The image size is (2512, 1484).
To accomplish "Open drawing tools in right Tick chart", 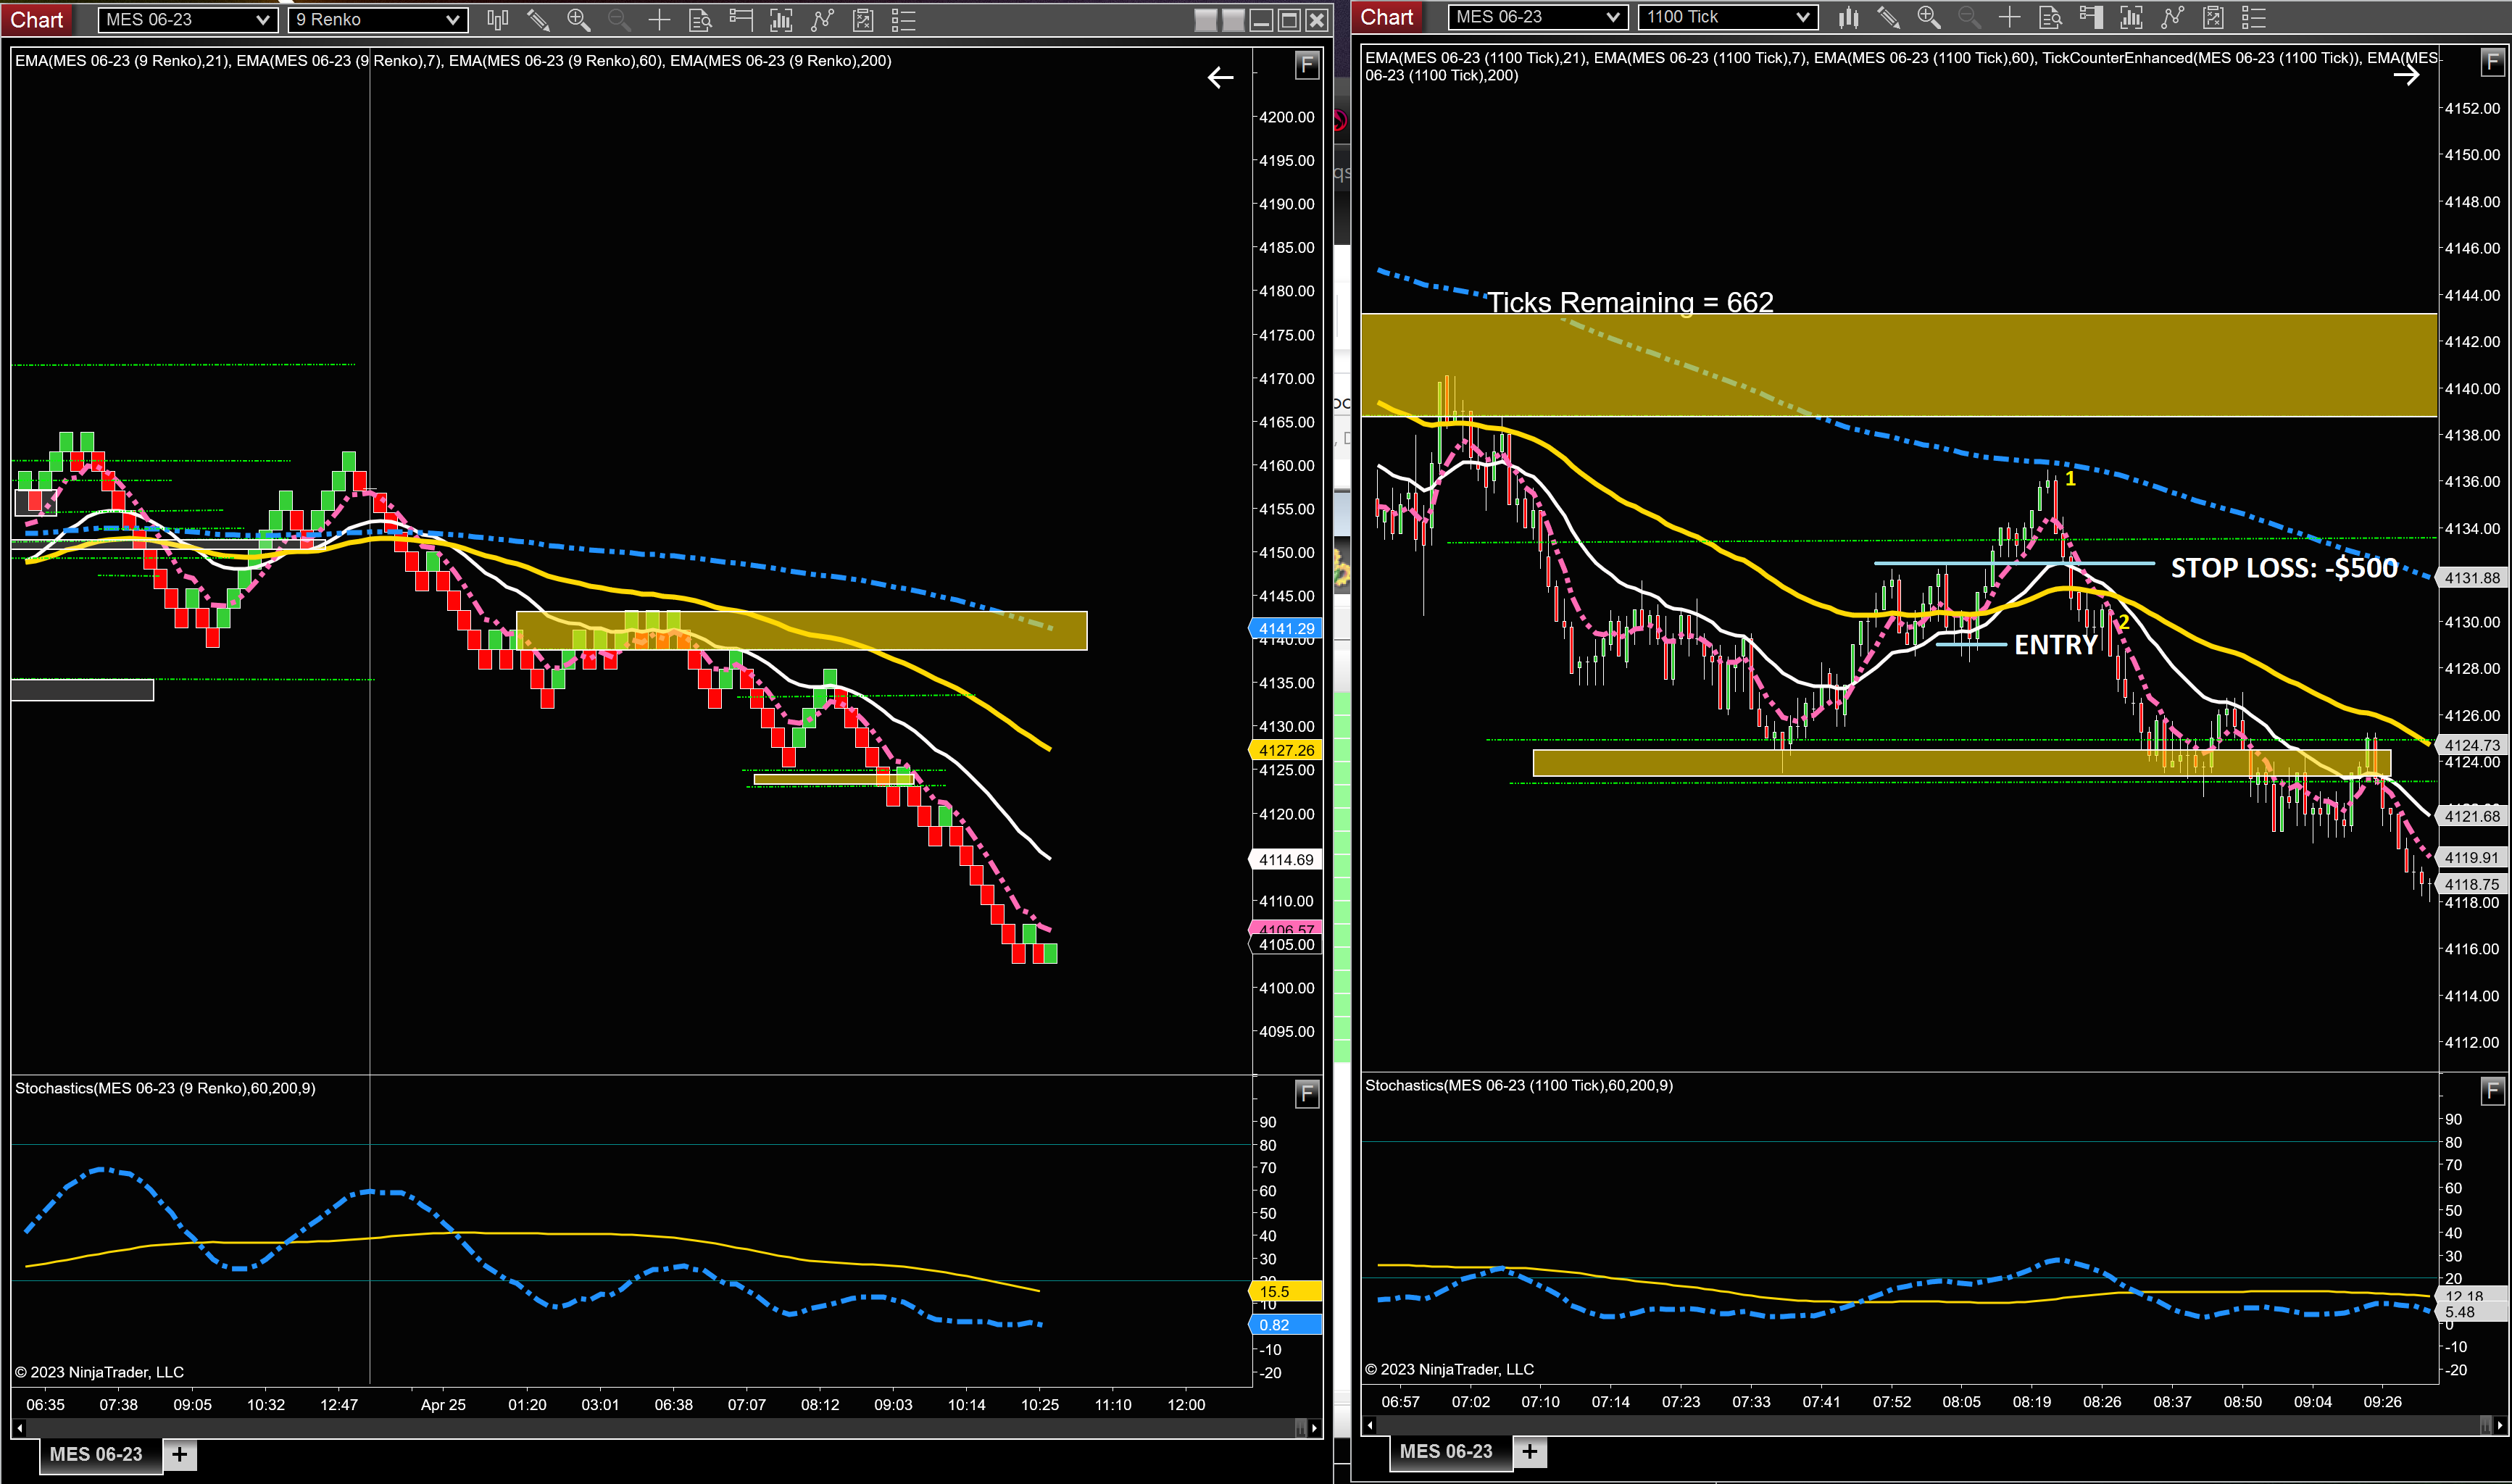I will pos(1888,17).
